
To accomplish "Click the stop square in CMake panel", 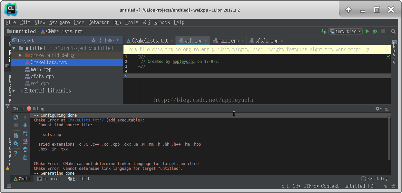I will 16,125.
